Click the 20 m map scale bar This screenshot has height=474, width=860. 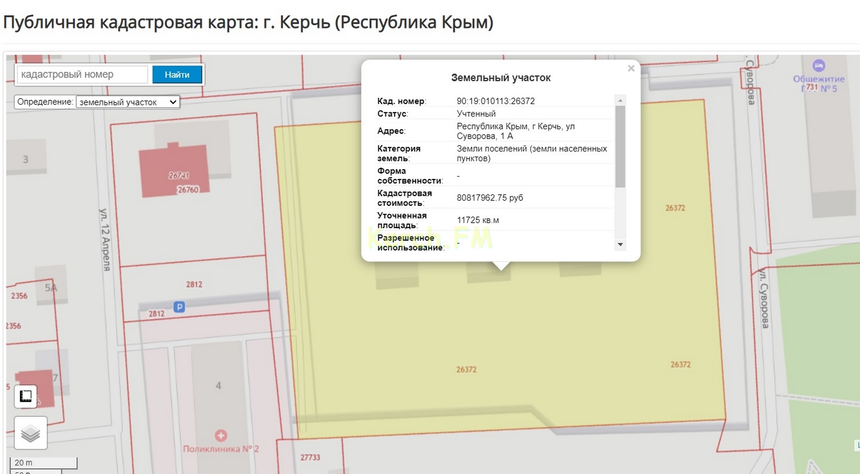click(x=43, y=463)
